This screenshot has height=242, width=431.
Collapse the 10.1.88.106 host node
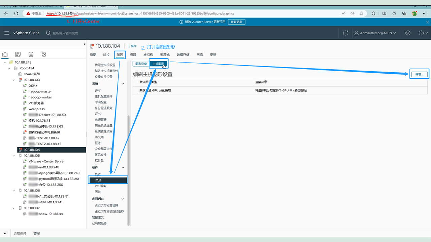tap(14, 191)
